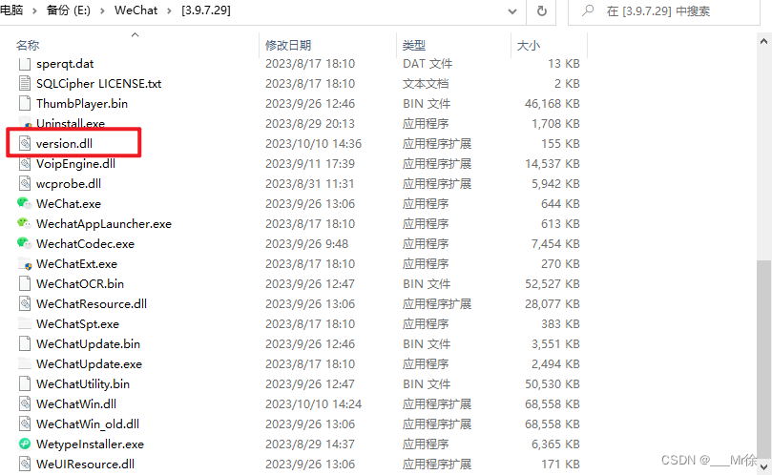Image resolution: width=772 pixels, height=475 pixels.
Task: Click the [3.9.7.29] breadcrumb segment
Action: tap(206, 10)
